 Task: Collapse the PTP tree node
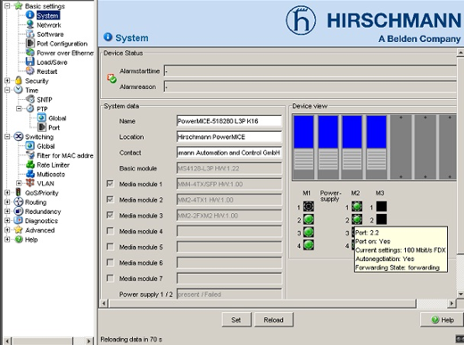coord(19,109)
